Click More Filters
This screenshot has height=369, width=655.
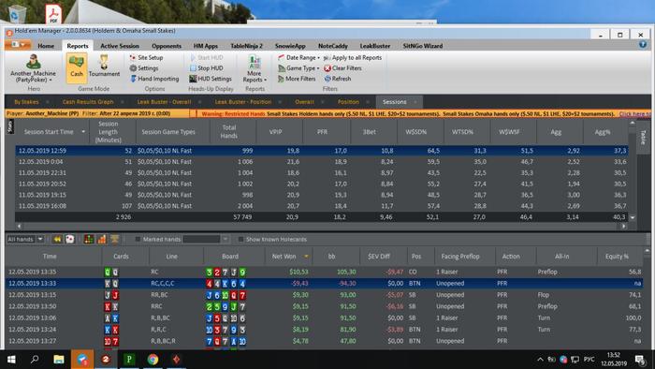(x=297, y=79)
